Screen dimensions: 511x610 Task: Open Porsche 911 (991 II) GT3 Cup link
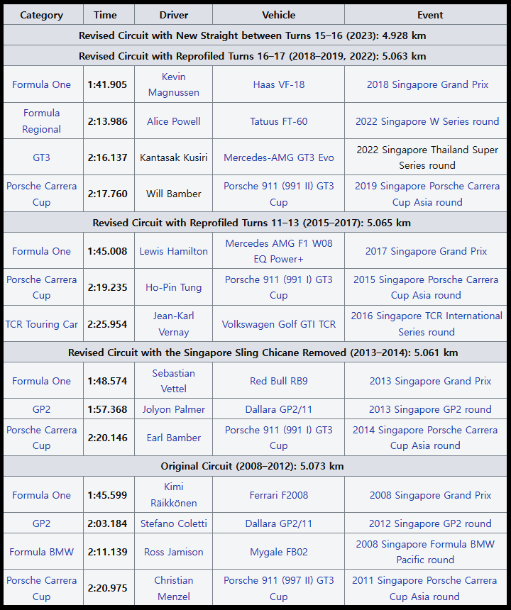pyautogui.click(x=279, y=194)
